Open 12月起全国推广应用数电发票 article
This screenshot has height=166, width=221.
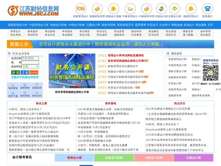pyautogui.click(x=96, y=118)
